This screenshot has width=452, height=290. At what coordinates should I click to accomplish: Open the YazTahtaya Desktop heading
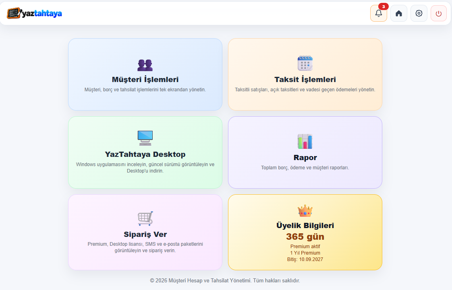pyautogui.click(x=145, y=154)
